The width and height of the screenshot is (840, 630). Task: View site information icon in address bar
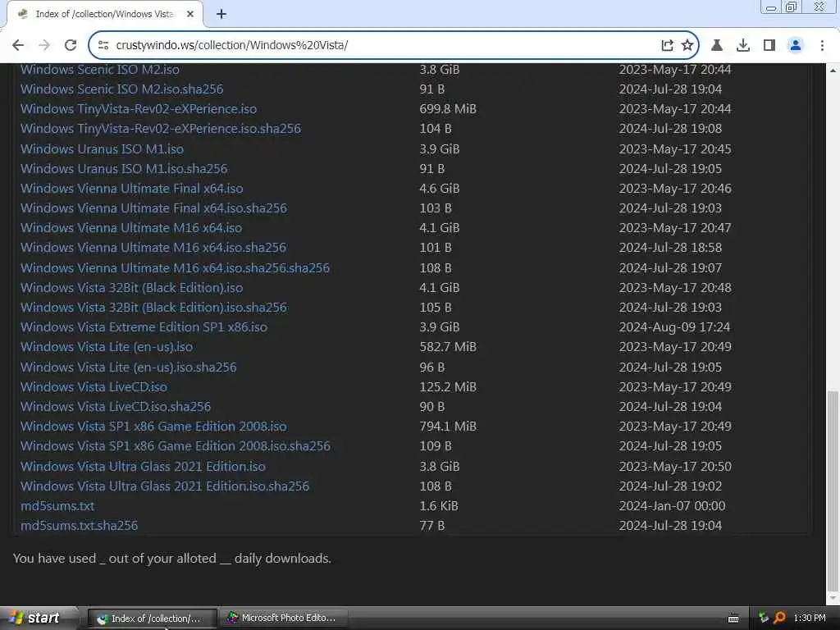(103, 46)
